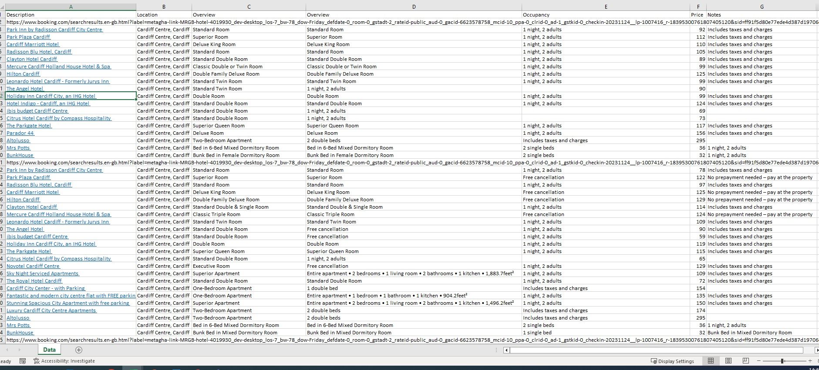Select column D header

[x=414, y=7]
